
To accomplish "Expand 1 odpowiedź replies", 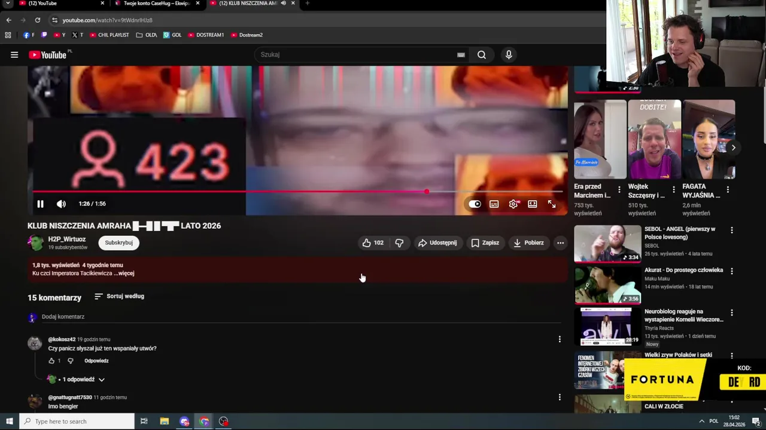I will (80, 379).
